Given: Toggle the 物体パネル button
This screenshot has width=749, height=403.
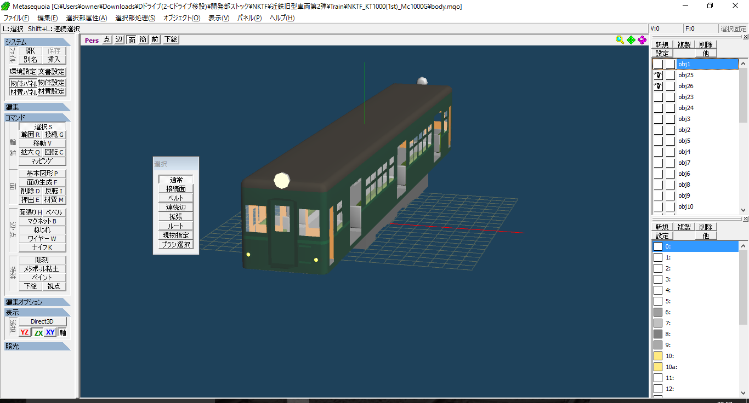Looking at the screenshot, I should point(23,83).
